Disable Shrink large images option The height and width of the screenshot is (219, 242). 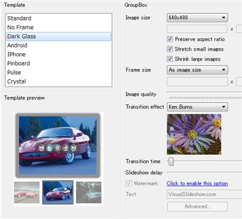(170, 59)
